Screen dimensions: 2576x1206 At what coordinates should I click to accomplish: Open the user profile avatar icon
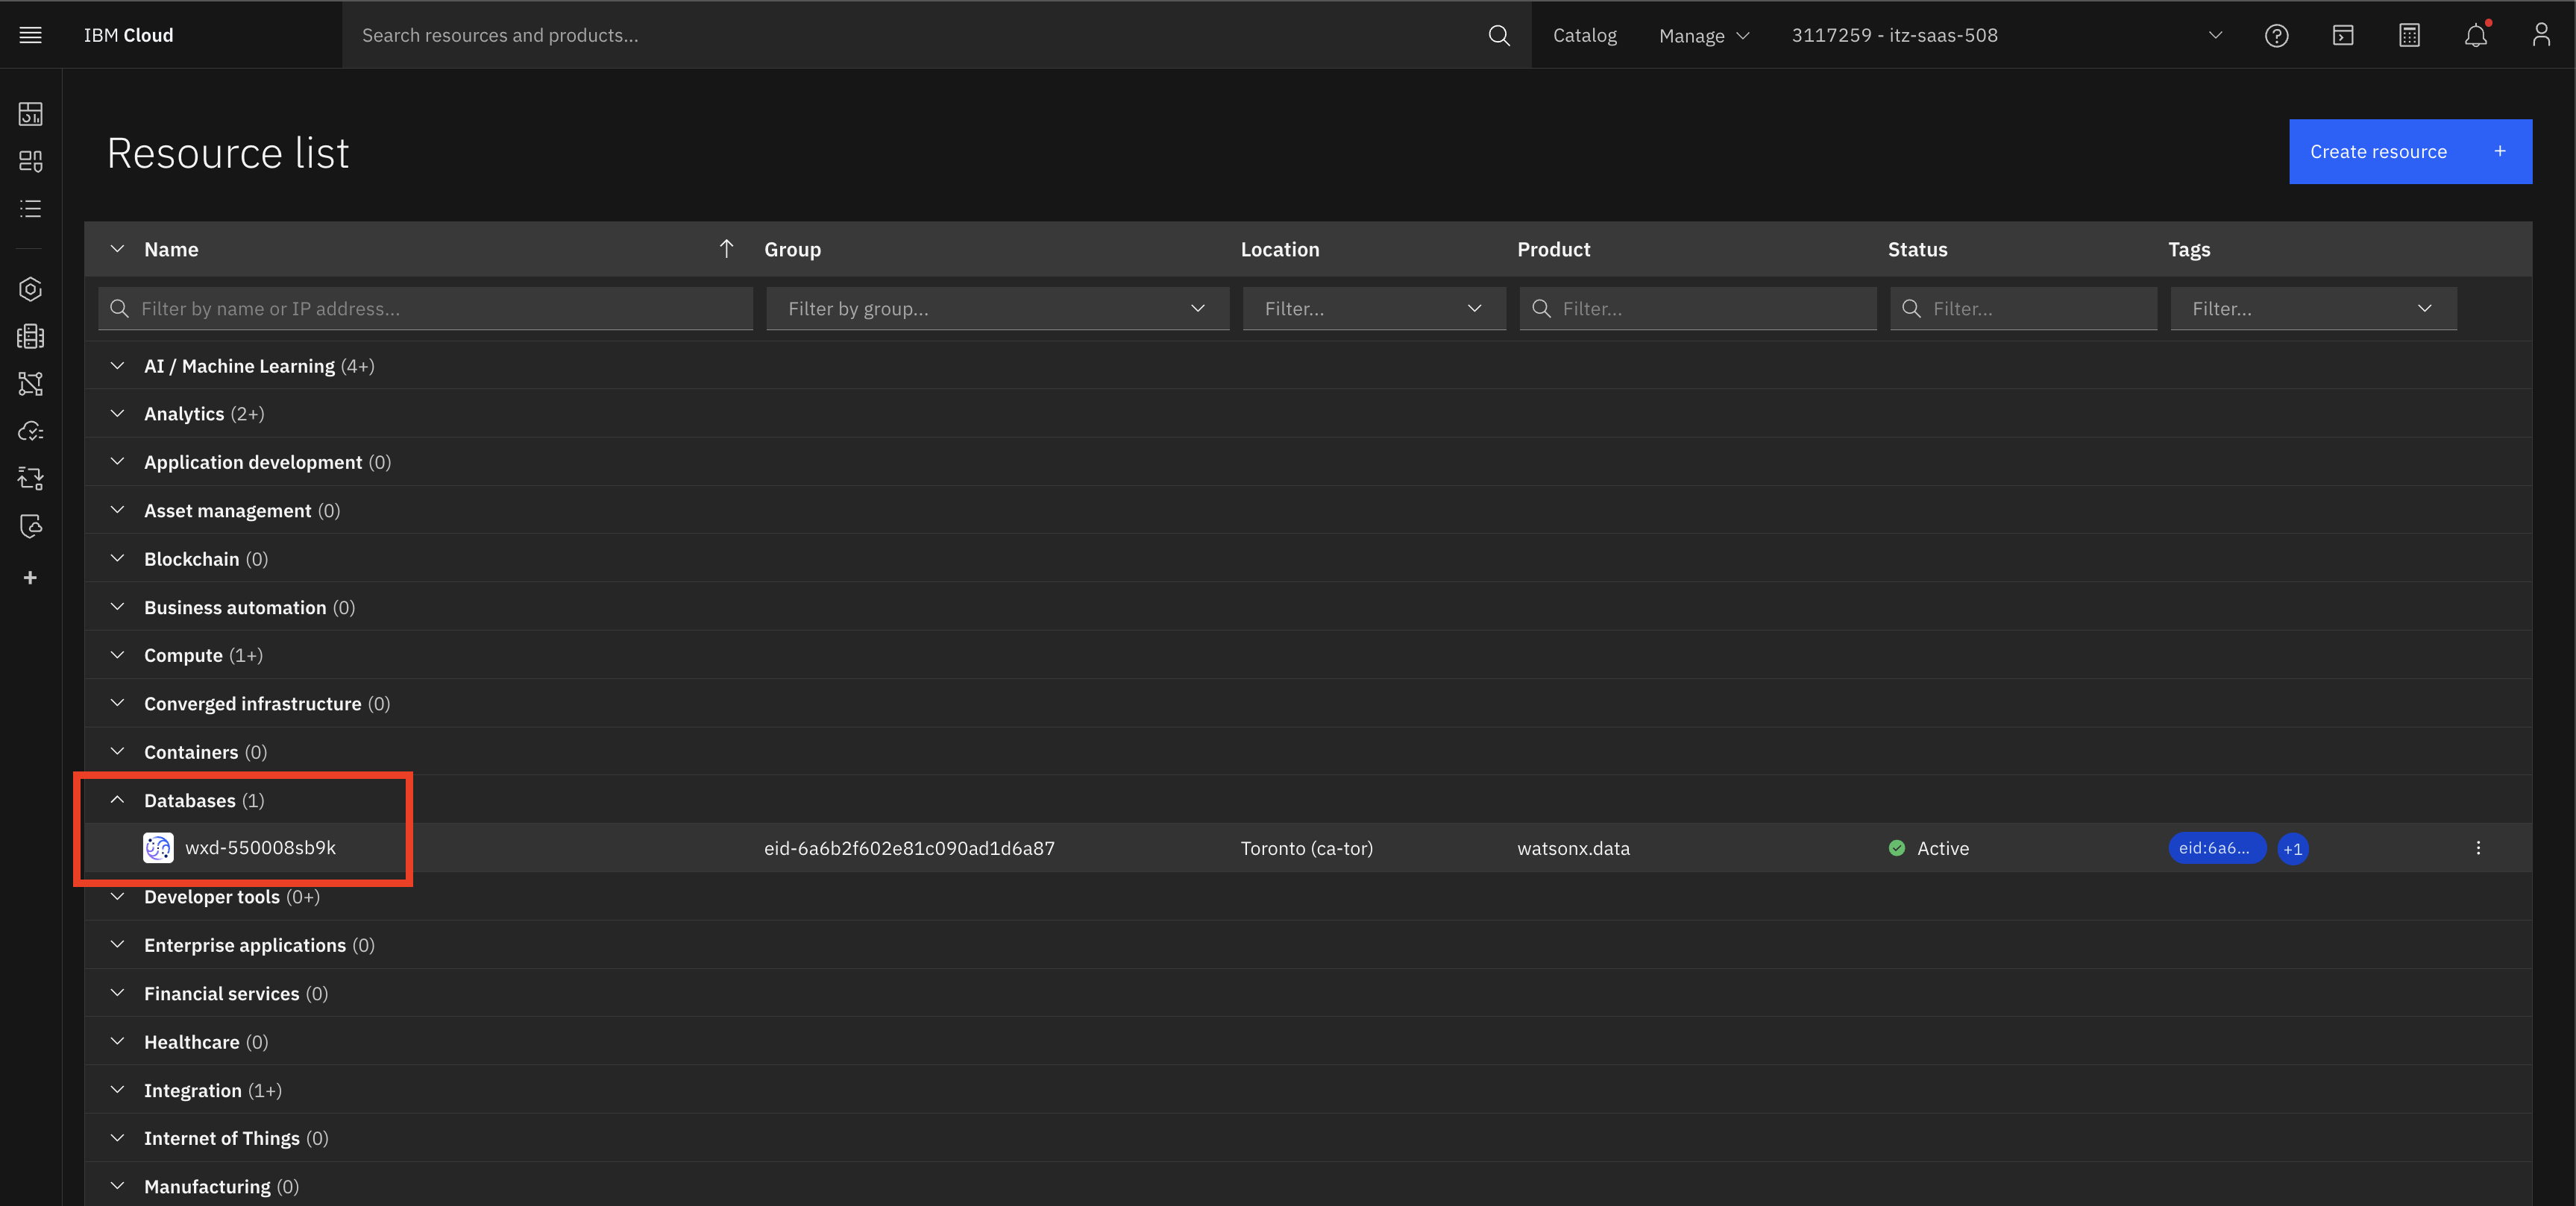pyautogui.click(x=2541, y=35)
